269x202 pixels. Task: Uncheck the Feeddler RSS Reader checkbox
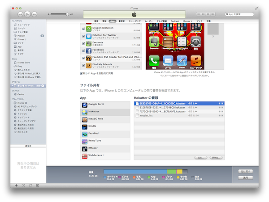point(83,58)
